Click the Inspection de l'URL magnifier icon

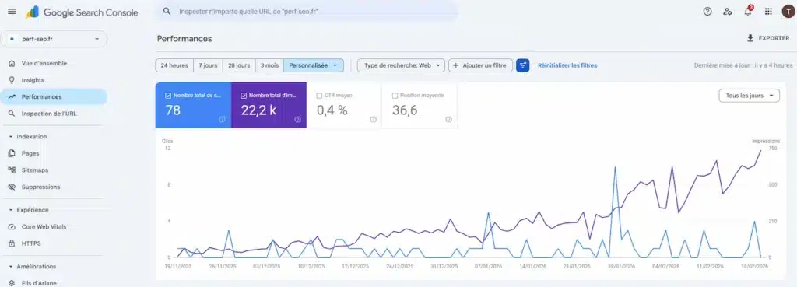click(12, 114)
